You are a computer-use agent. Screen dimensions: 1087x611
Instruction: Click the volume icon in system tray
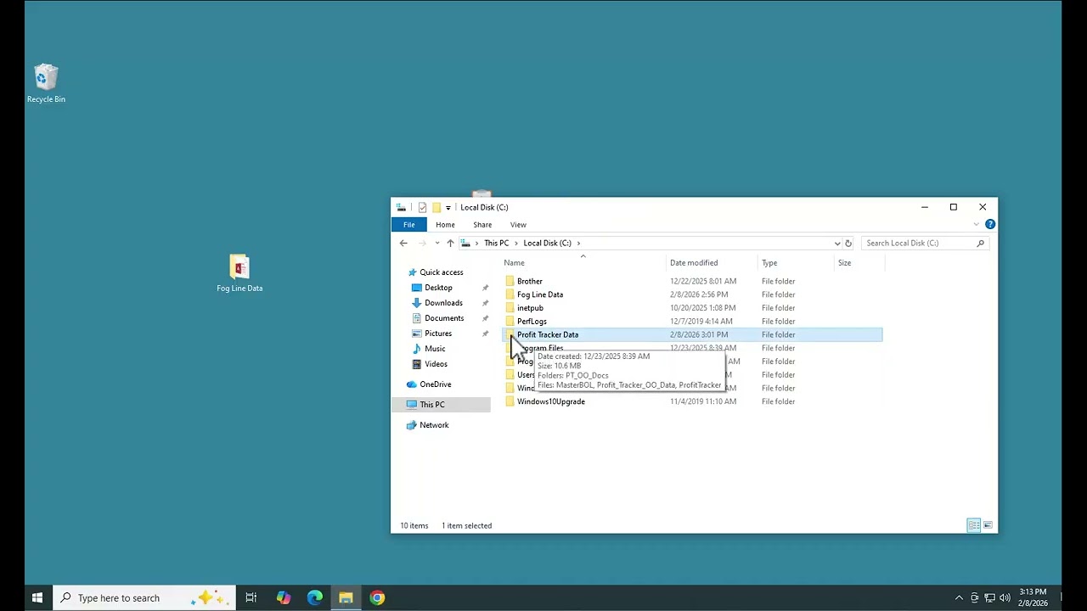1004,598
